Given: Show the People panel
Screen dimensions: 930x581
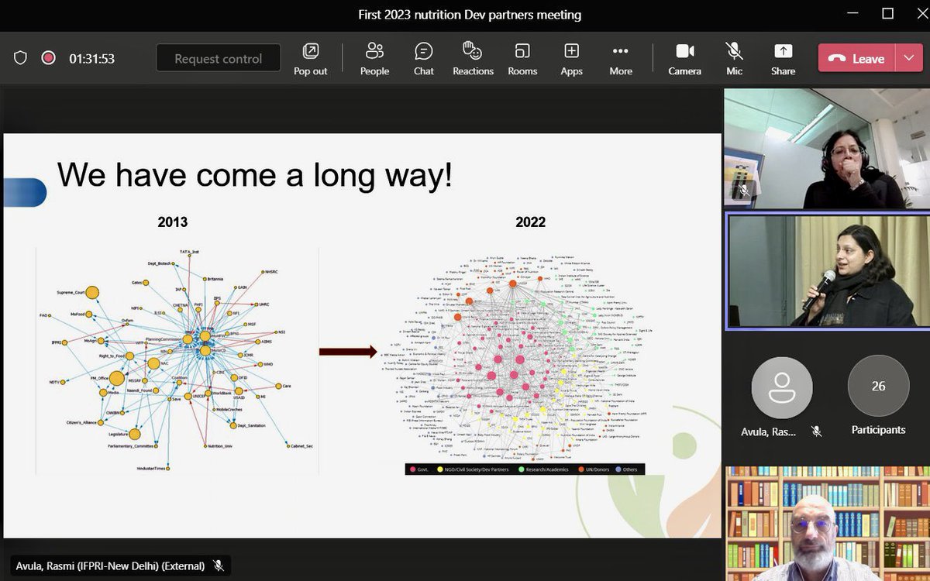Looking at the screenshot, I should [374, 59].
